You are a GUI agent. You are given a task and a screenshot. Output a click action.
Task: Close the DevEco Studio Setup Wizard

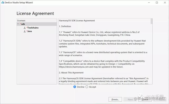(x=165, y=2)
